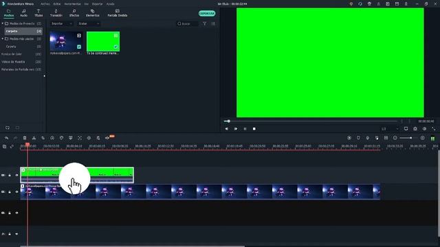
Task: Click the add new folder icon
Action: click(8, 128)
